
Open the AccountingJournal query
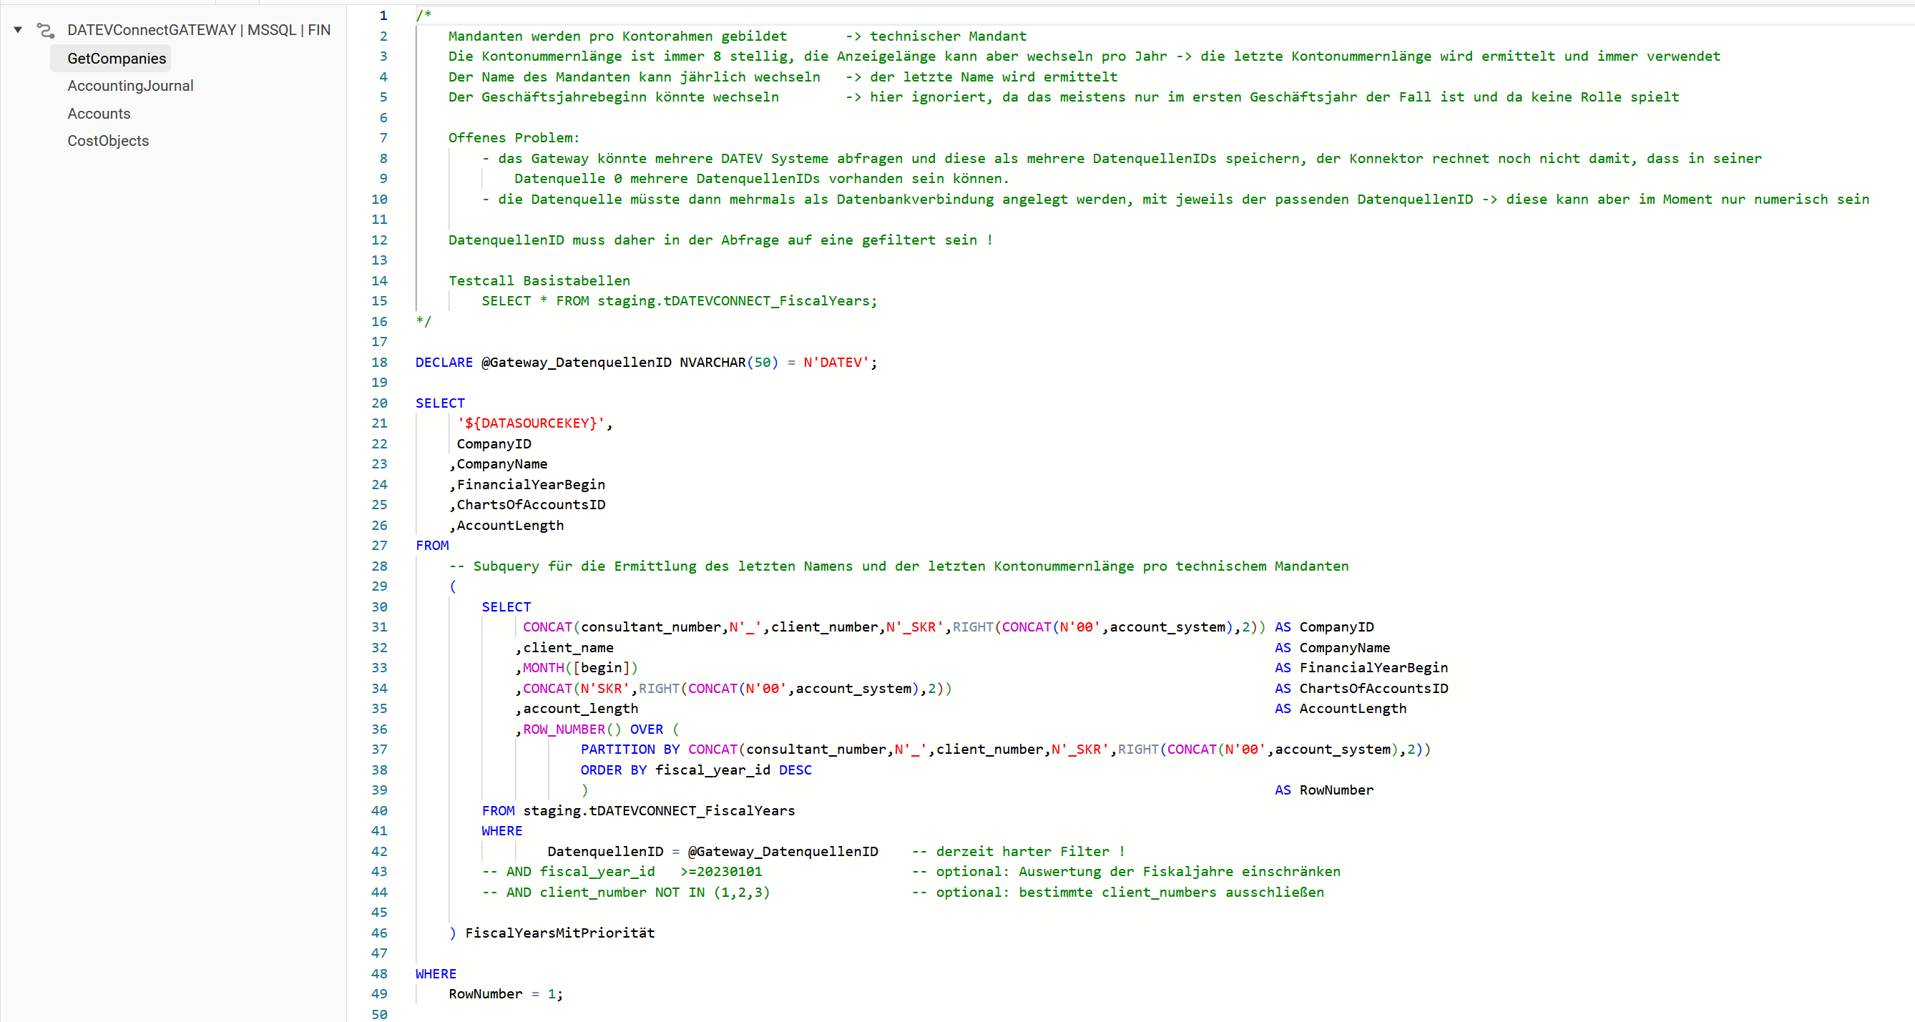click(130, 86)
